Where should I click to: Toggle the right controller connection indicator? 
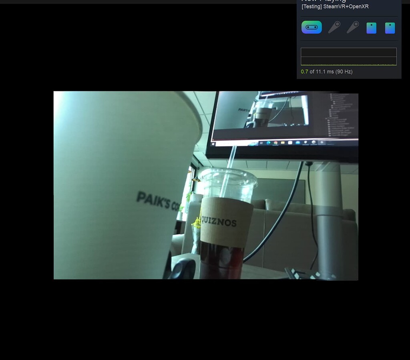pyautogui.click(x=353, y=27)
